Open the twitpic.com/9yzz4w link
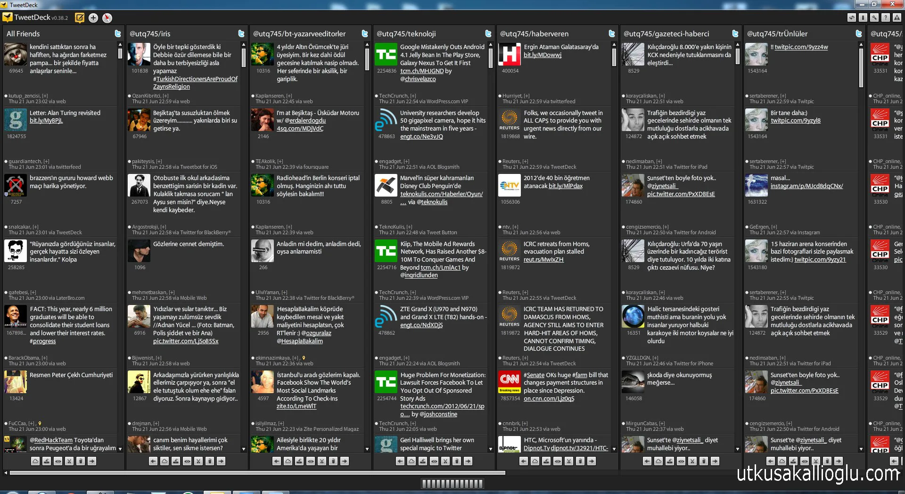Image resolution: width=905 pixels, height=494 pixels. 801,47
